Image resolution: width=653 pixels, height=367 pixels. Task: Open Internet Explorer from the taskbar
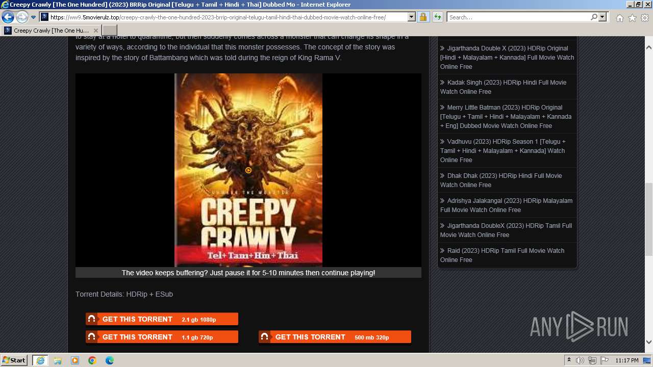click(x=40, y=360)
